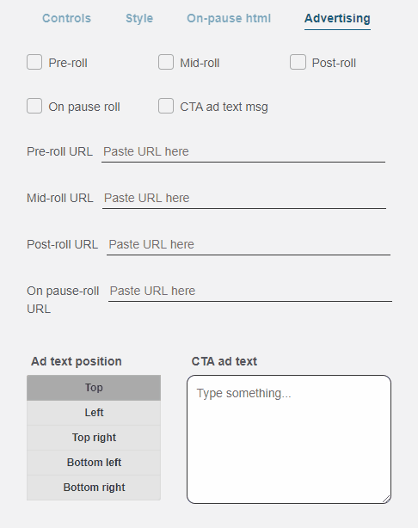Check the Post-roll option
This screenshot has height=528, width=418.
pyautogui.click(x=298, y=62)
